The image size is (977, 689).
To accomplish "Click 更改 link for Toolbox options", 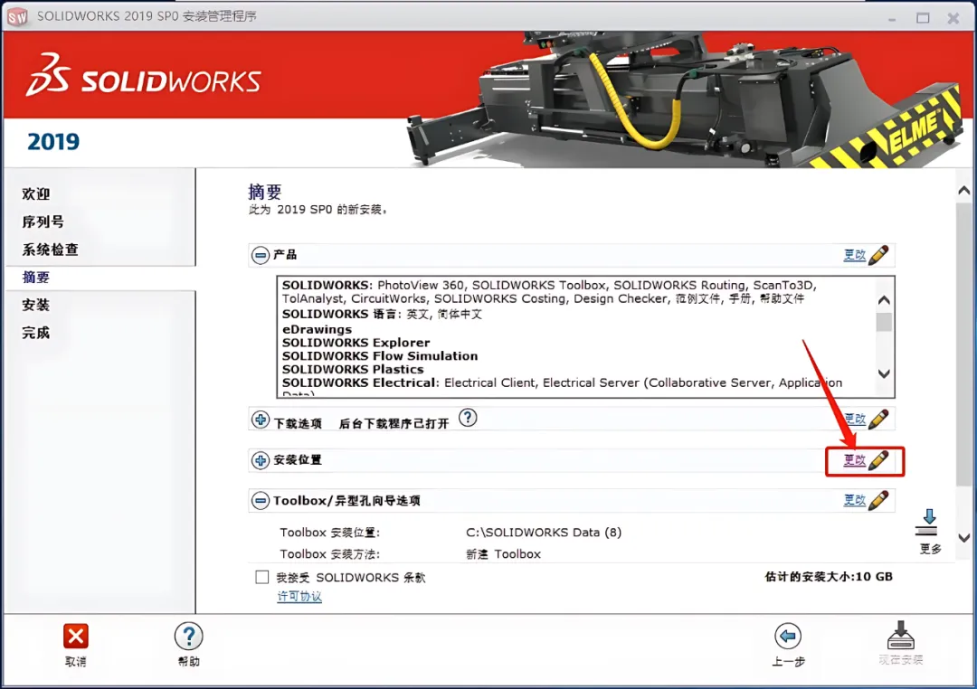I will tap(854, 500).
